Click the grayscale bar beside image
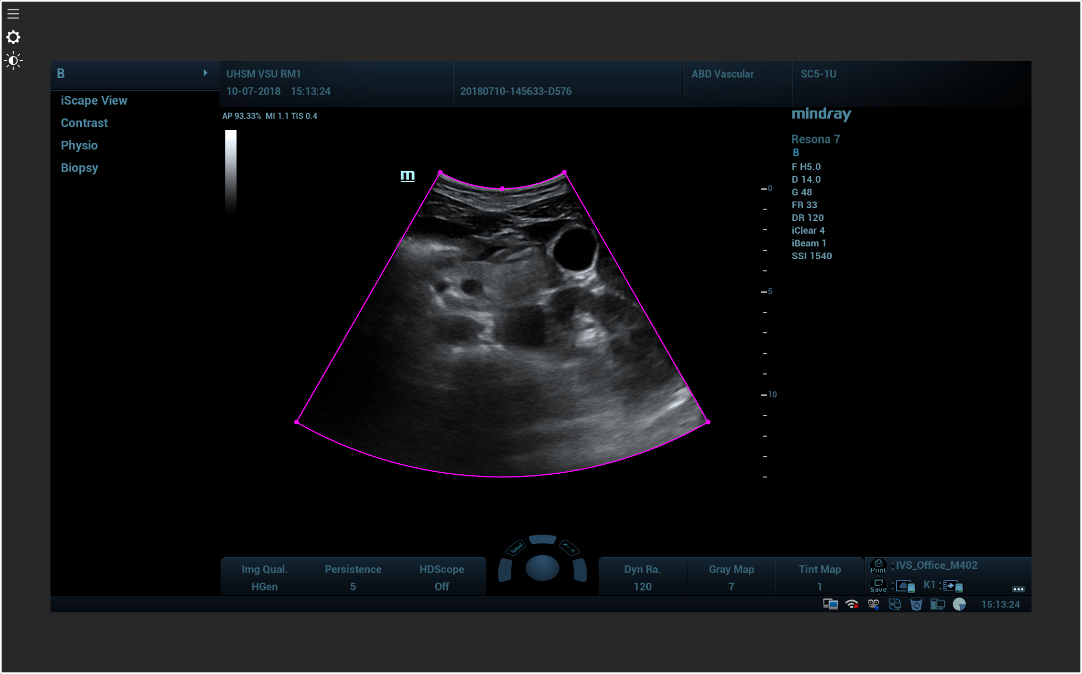1082x674 pixels. point(231,173)
